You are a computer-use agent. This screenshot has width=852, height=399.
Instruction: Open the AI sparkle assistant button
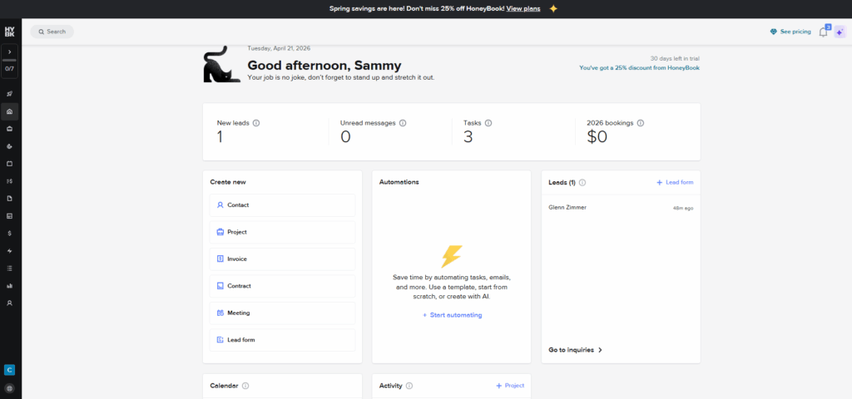click(840, 32)
